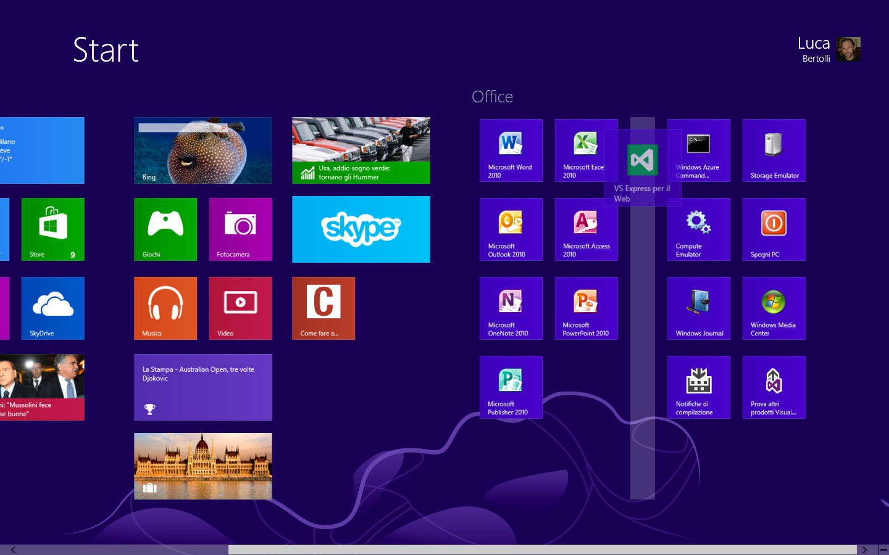
Task: Click the Luca Bertolli user account picture
Action: click(848, 49)
